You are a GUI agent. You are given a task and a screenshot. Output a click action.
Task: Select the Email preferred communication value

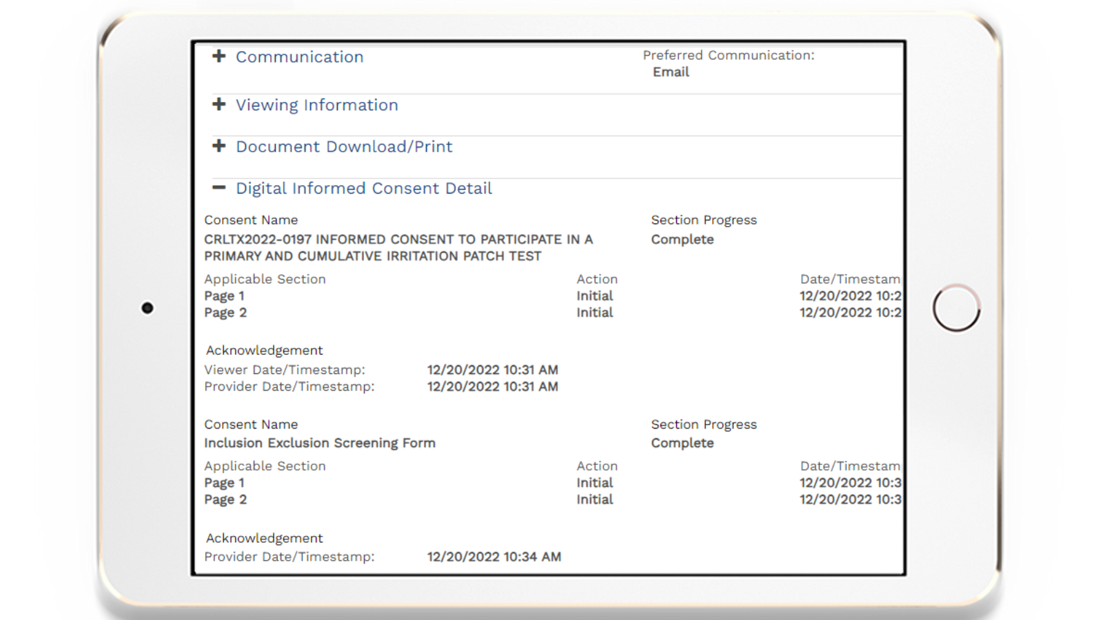[671, 72]
